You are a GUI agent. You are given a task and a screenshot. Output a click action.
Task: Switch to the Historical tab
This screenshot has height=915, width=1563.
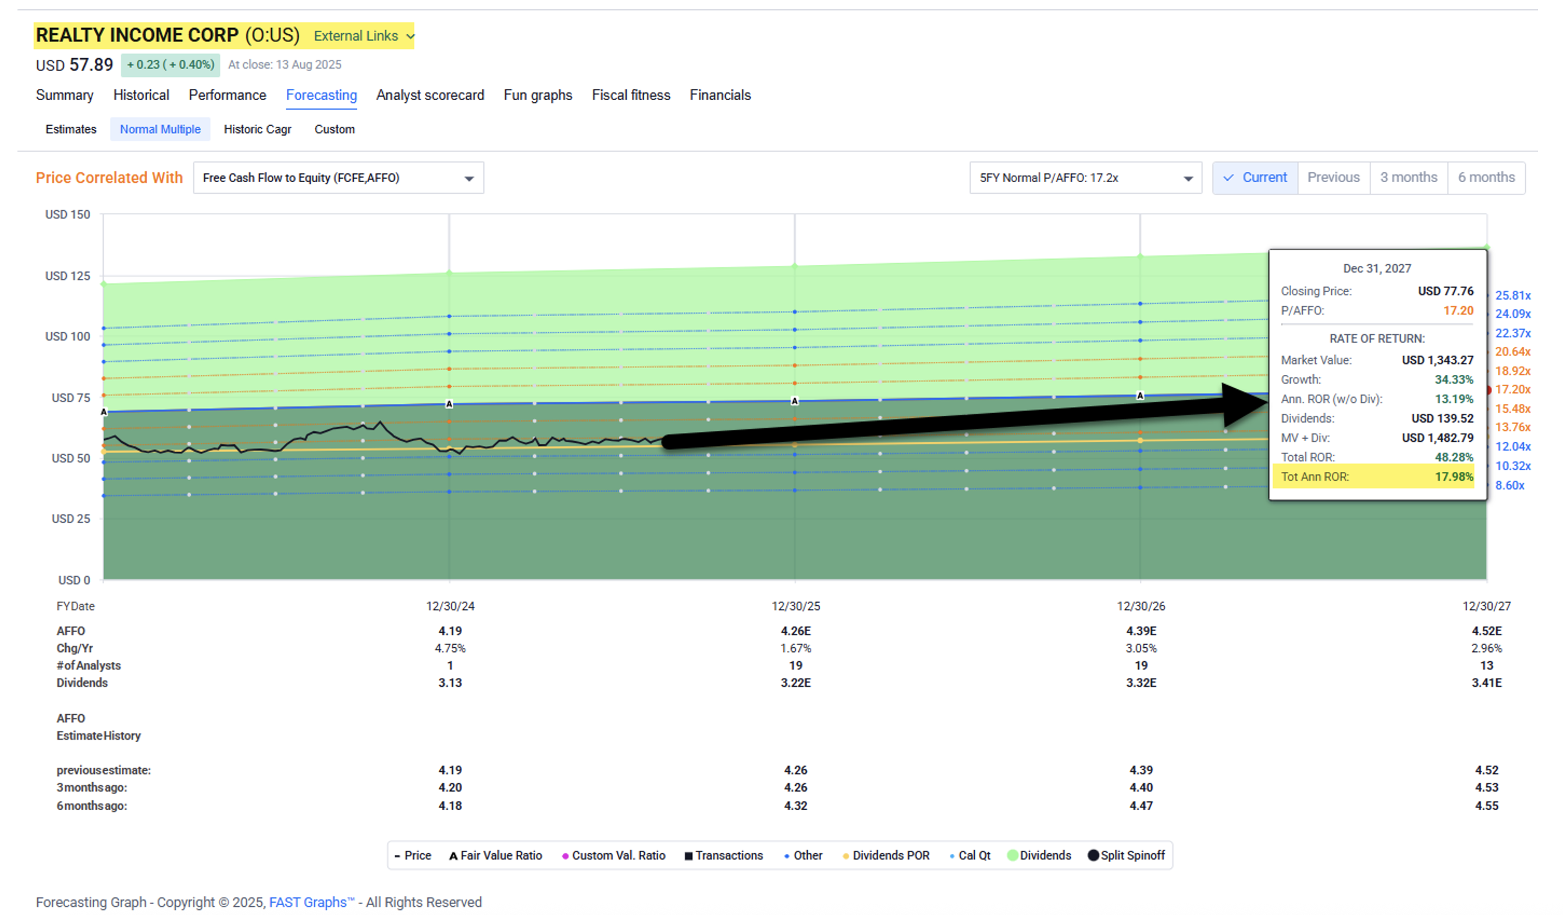(x=141, y=95)
